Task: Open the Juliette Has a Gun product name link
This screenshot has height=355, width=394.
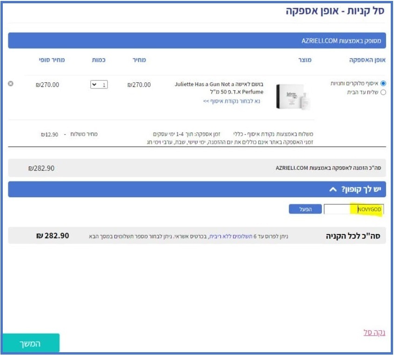Action: 219,88
